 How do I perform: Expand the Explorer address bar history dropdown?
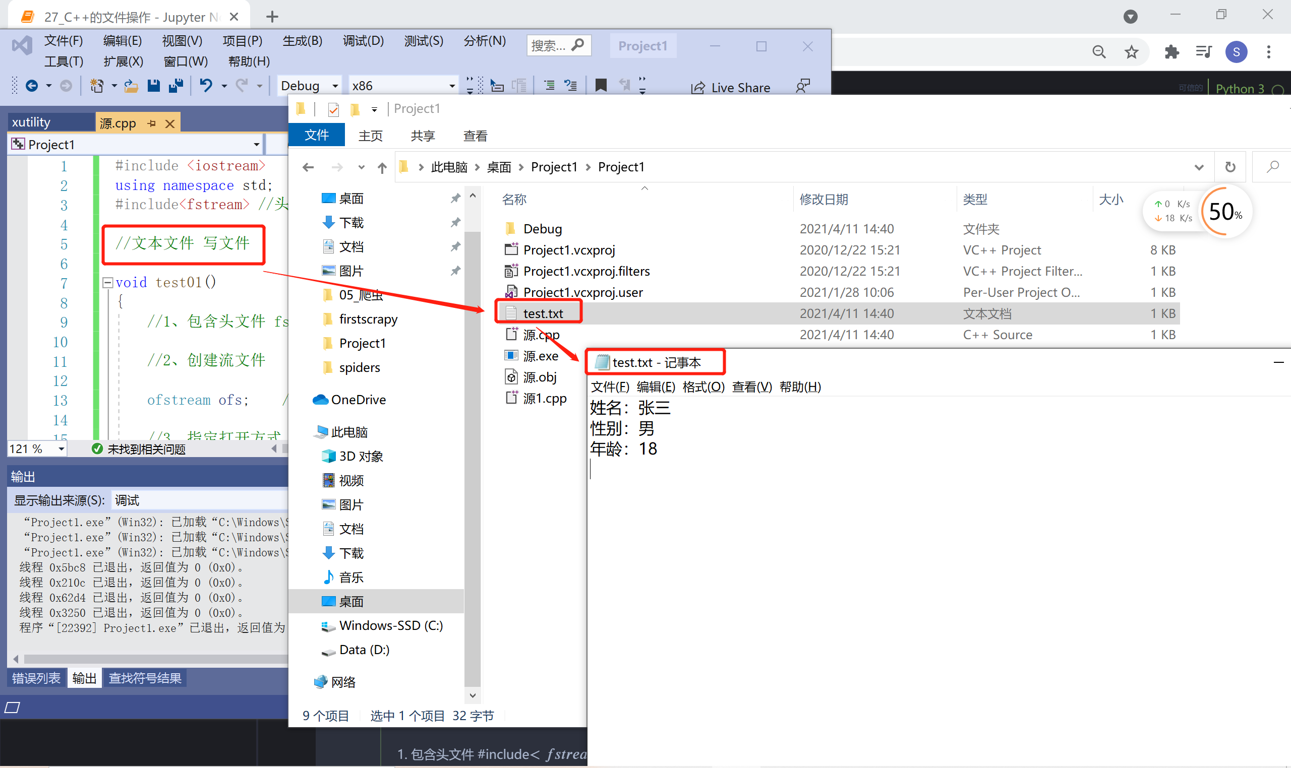(1198, 167)
